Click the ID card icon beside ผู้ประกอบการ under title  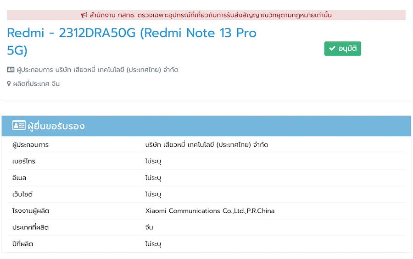click(x=11, y=70)
